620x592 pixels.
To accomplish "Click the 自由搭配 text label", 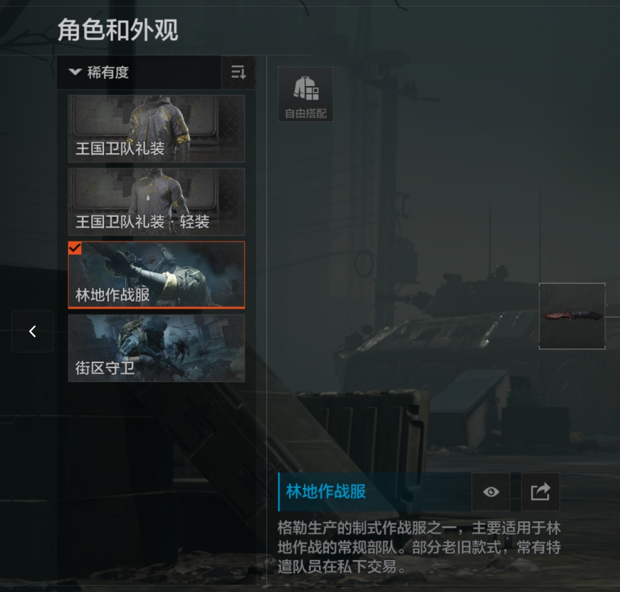I will click(x=306, y=114).
